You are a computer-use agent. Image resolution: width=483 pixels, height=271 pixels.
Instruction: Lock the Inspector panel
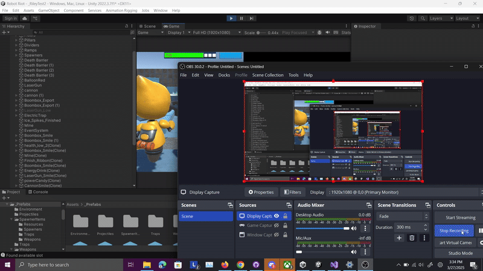click(473, 26)
